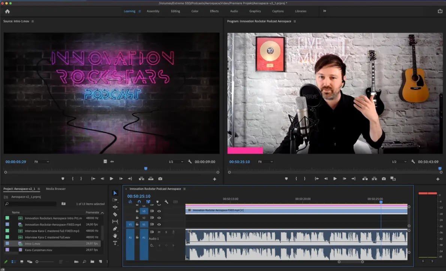Select the Hand tool
This screenshot has width=446, height=271.
[x=115, y=236]
